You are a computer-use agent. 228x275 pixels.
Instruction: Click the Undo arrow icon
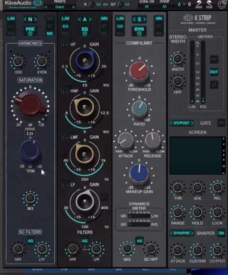pos(199,3)
